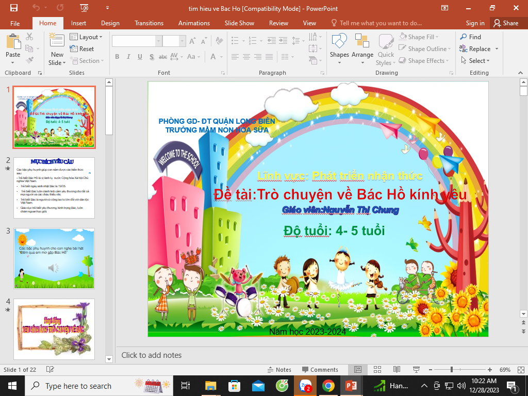
Task: Select slide 3 thumbnail in slide panel
Action: point(54,258)
